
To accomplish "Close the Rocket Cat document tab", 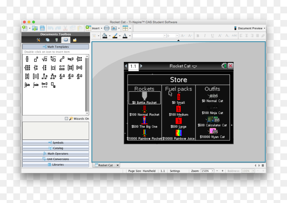I will click(117, 165).
